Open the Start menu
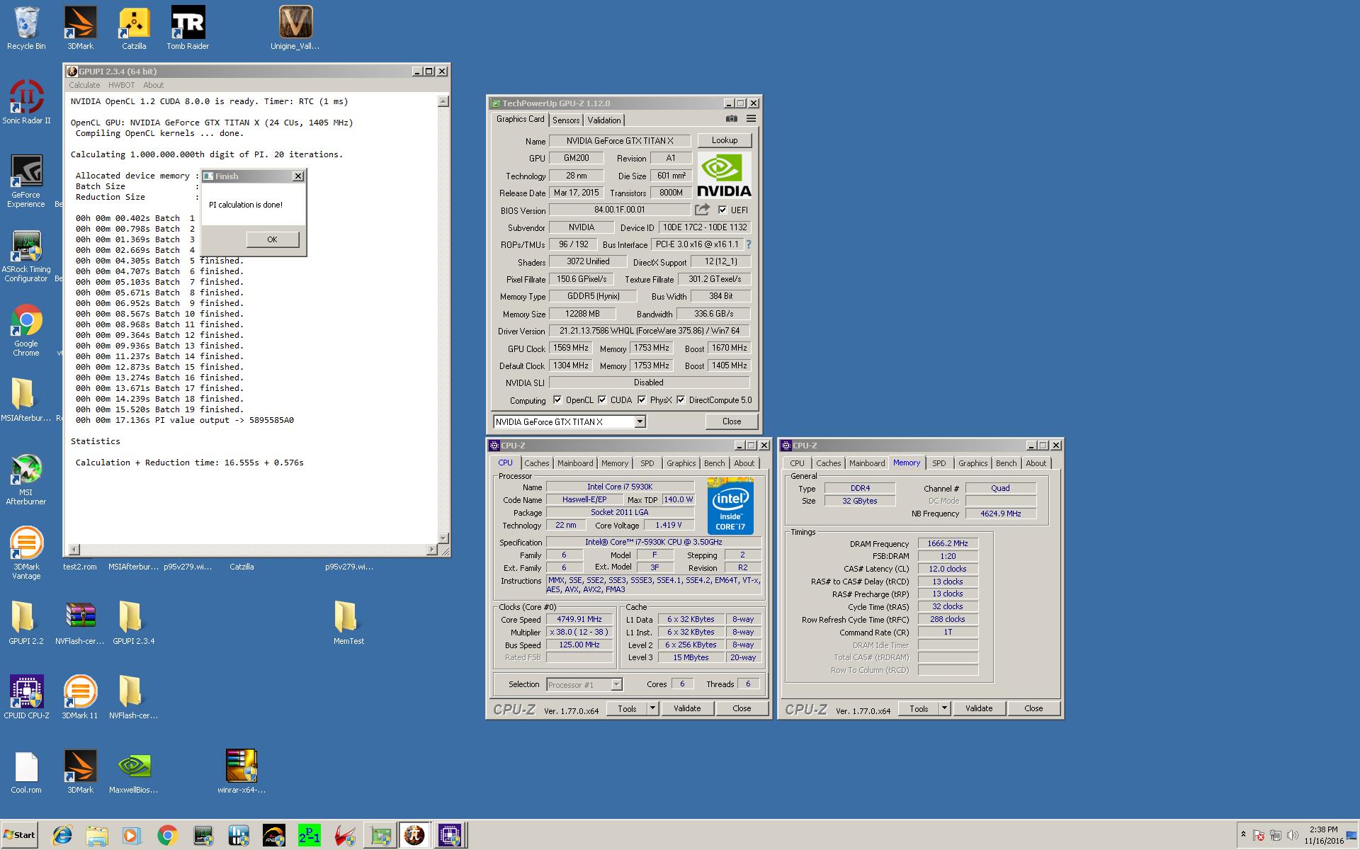This screenshot has width=1360, height=850. tap(20, 835)
